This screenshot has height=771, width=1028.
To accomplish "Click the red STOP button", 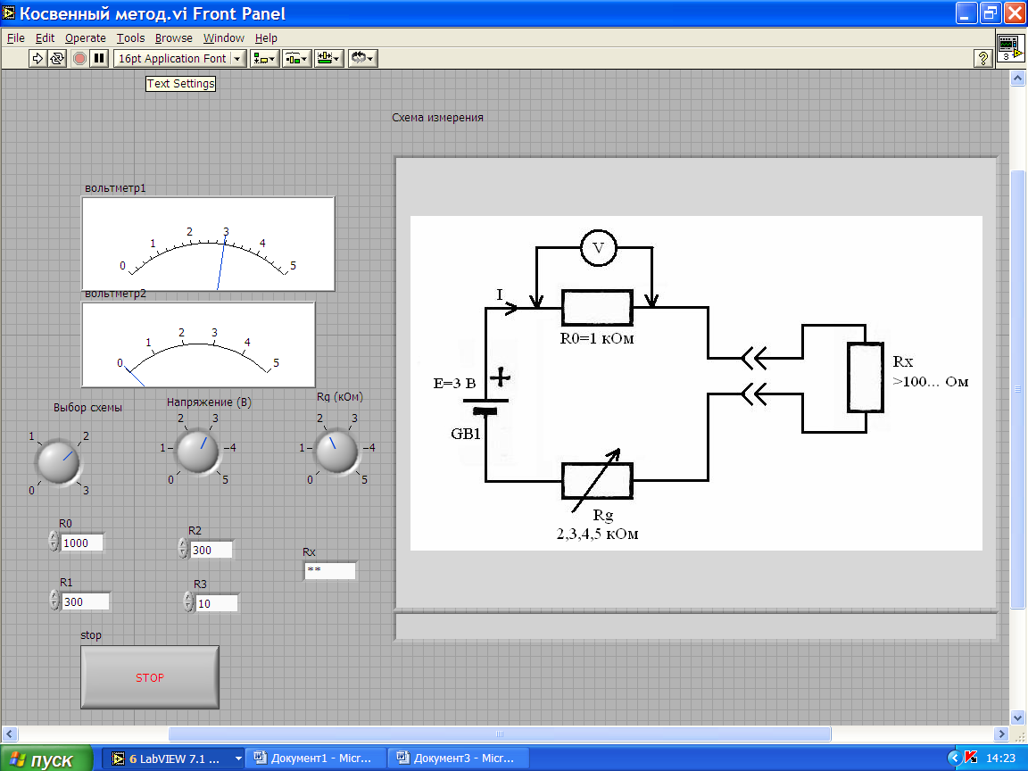I will [x=150, y=677].
